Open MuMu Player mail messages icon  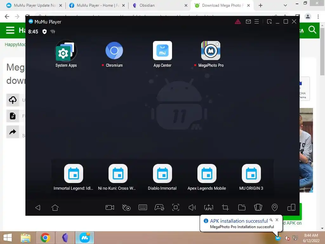(x=248, y=22)
